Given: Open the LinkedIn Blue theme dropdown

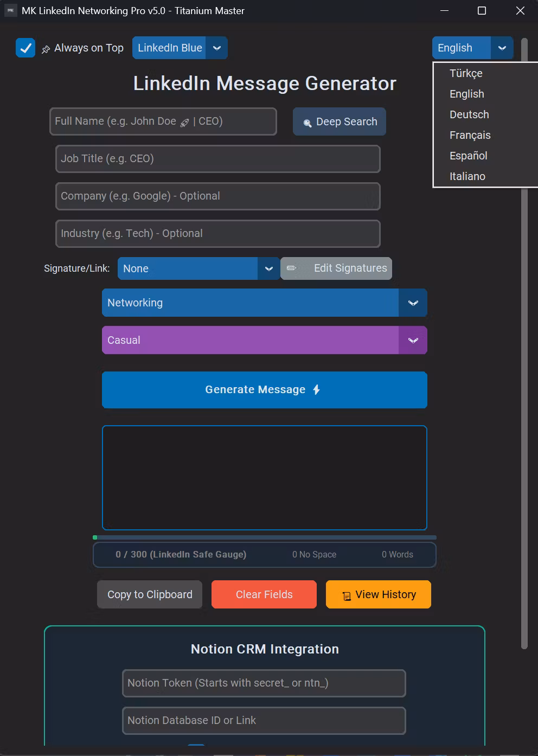Looking at the screenshot, I should (x=216, y=48).
